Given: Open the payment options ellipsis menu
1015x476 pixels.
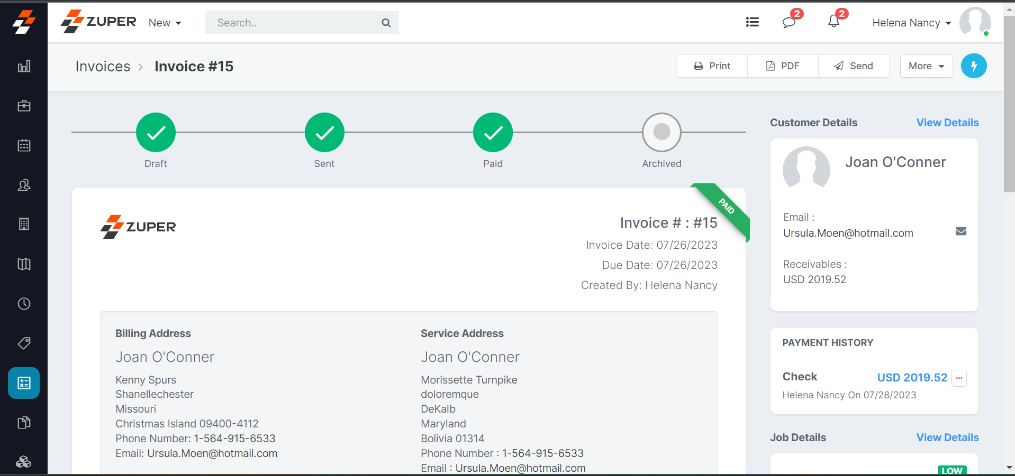Looking at the screenshot, I should [x=959, y=378].
